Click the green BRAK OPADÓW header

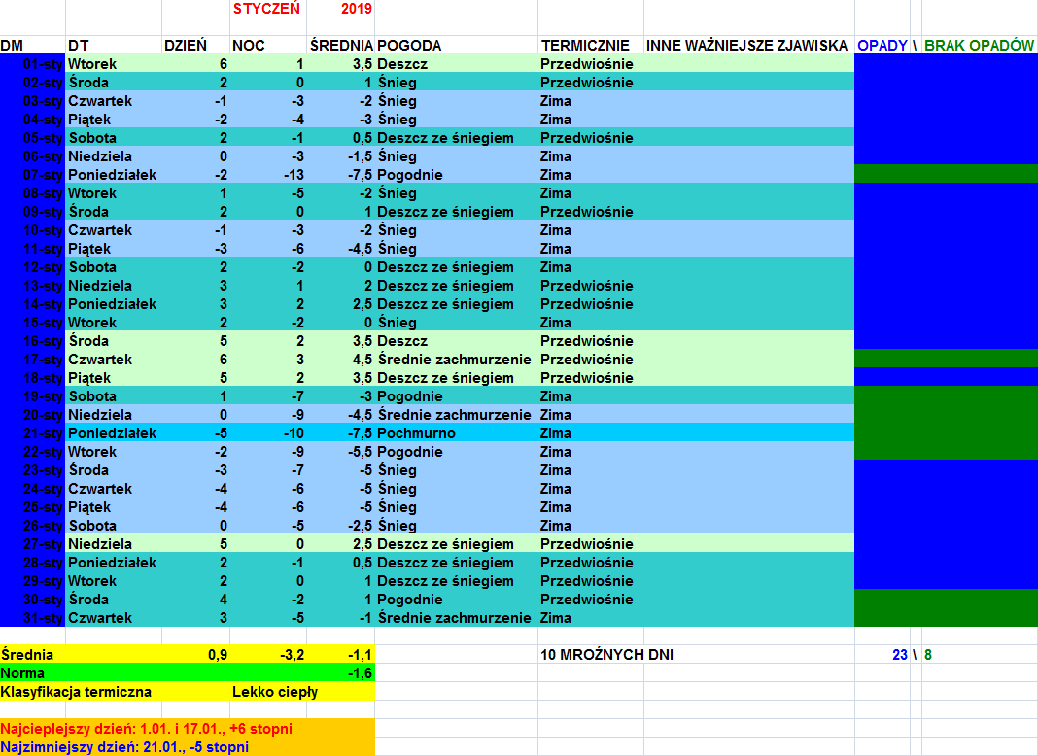coord(979,46)
